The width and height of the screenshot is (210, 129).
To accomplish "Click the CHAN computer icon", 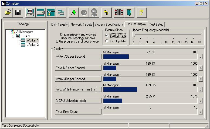I will coord(18,36).
